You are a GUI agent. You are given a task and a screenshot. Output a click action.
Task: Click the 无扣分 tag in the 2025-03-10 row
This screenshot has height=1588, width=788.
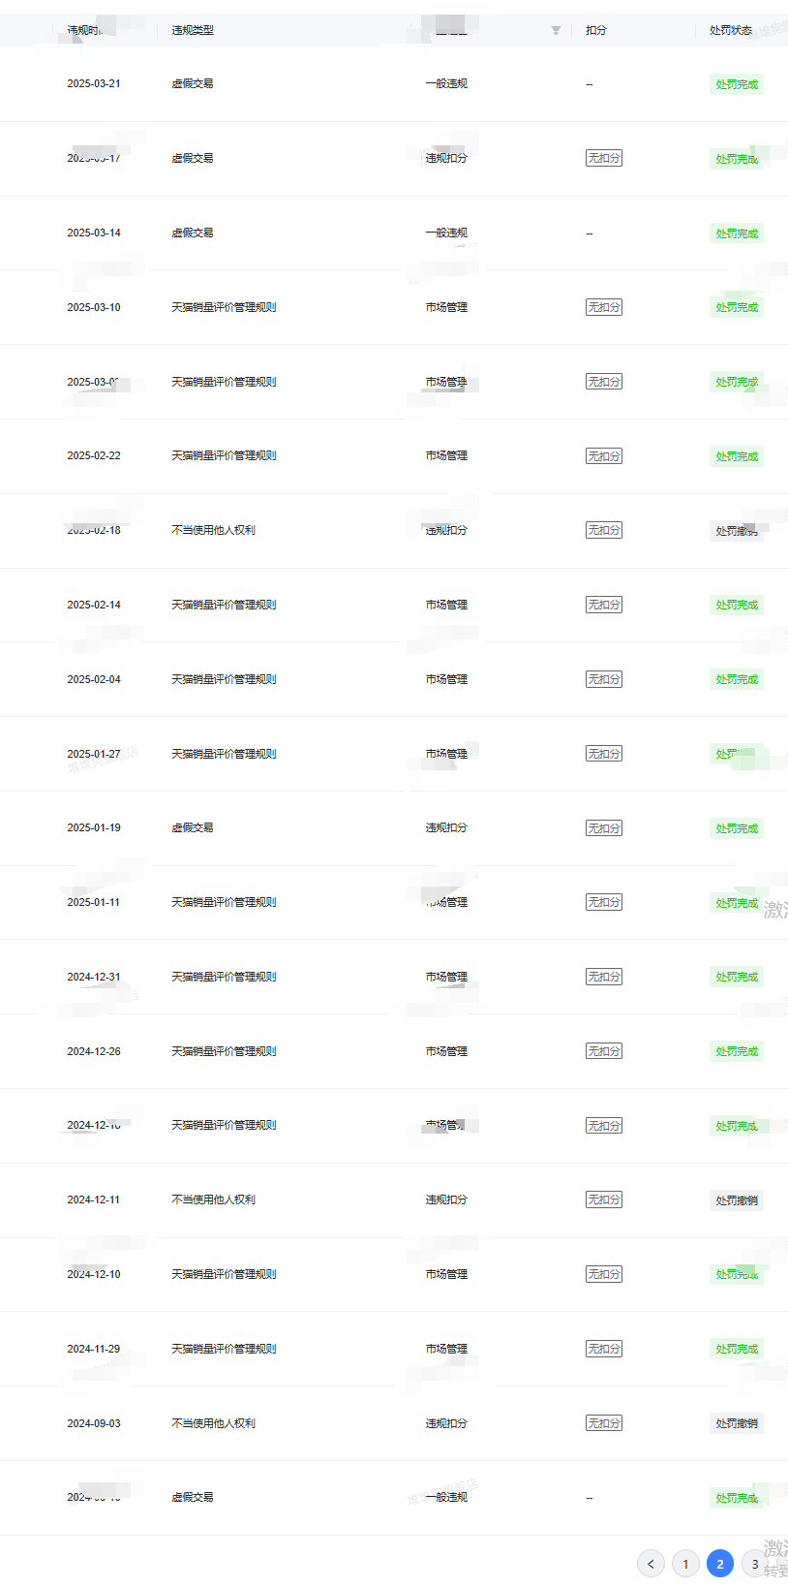pos(604,307)
